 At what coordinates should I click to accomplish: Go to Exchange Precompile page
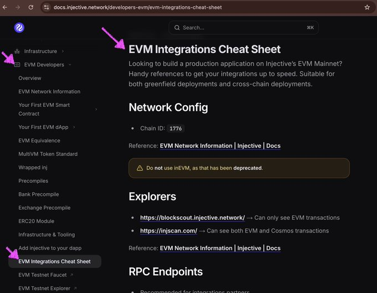44,208
